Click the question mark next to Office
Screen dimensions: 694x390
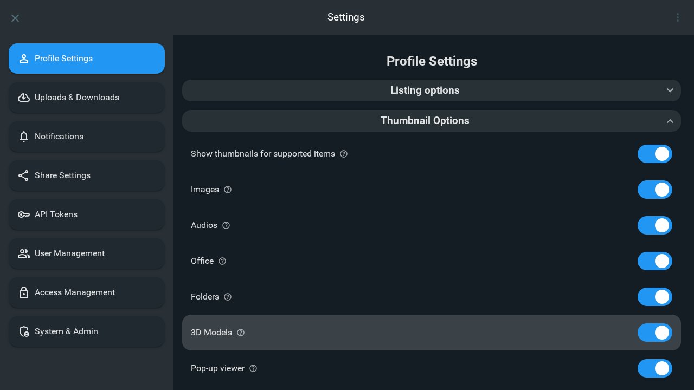point(222,261)
